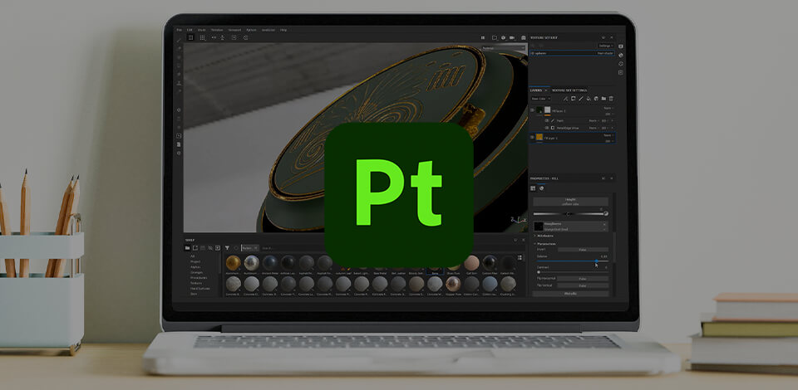Click the Balance slider handle

(x=596, y=261)
